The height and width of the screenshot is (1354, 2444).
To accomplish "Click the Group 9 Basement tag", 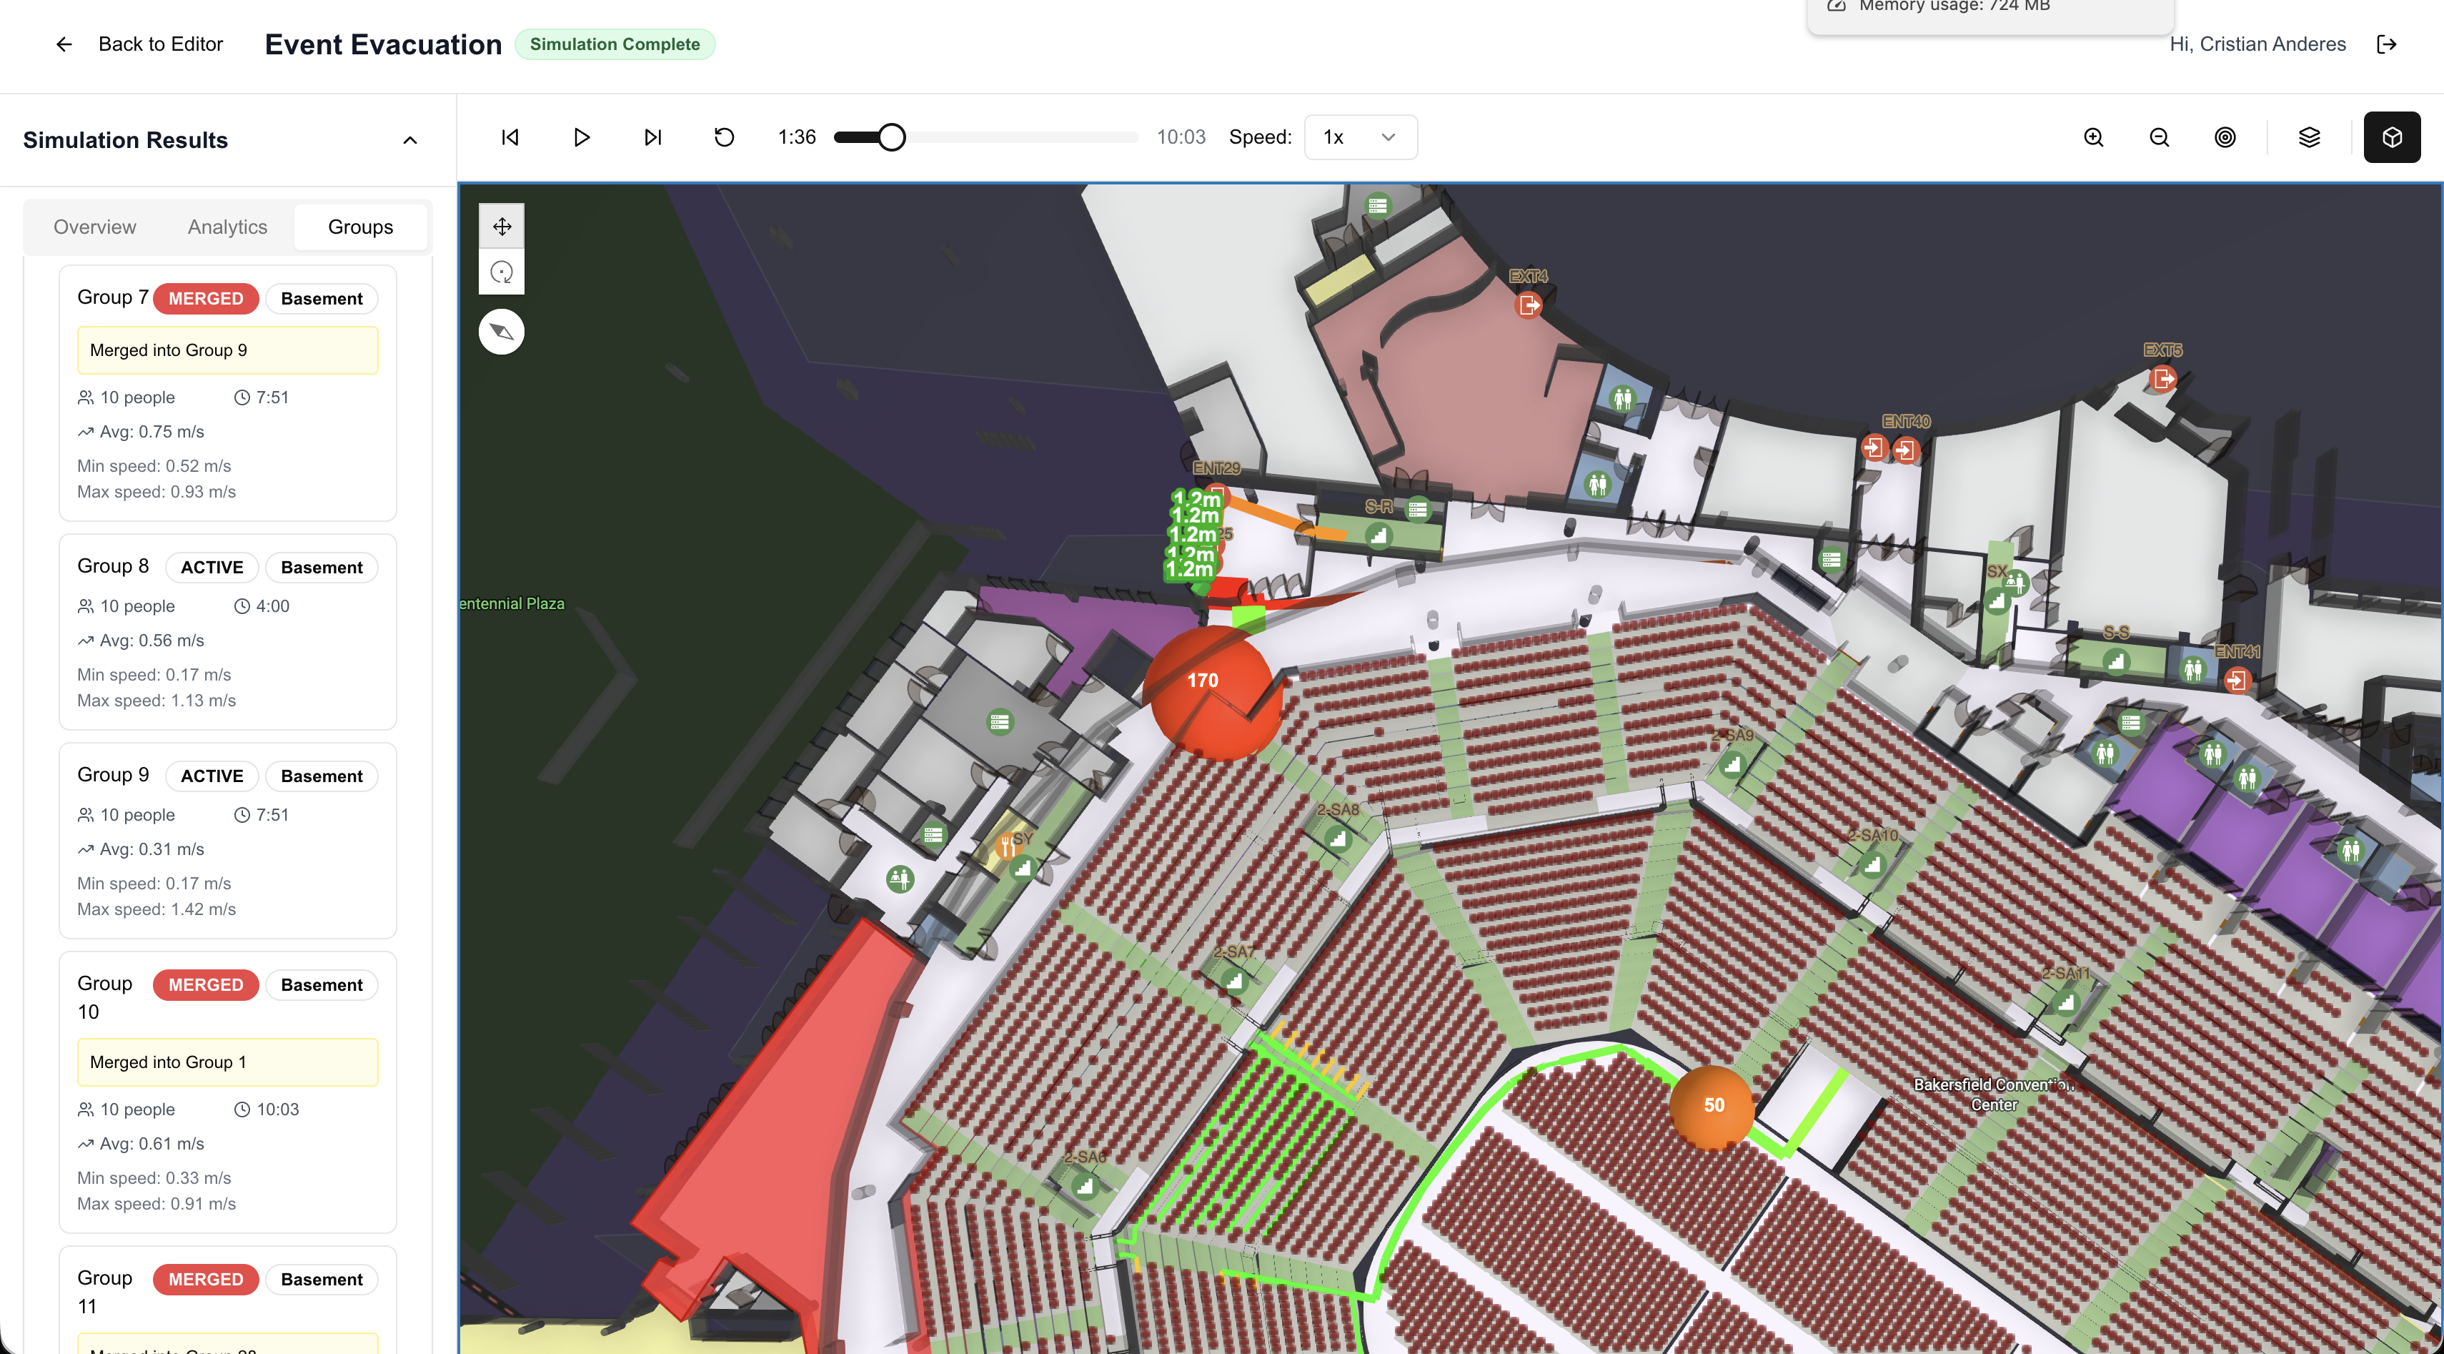I will tap(322, 776).
